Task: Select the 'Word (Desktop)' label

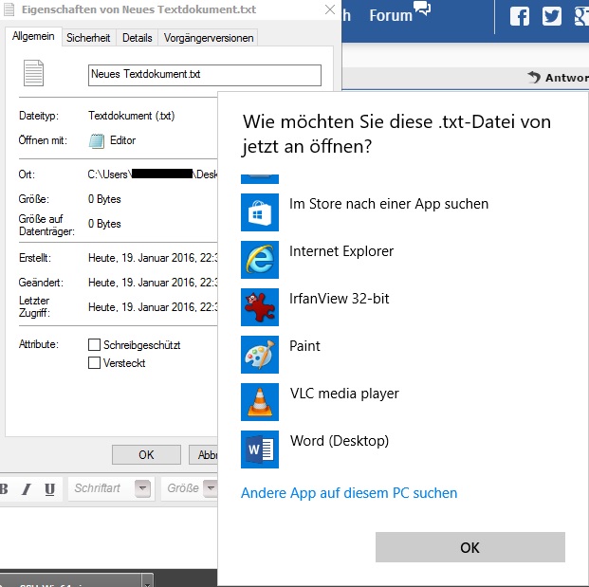Action: (x=340, y=441)
